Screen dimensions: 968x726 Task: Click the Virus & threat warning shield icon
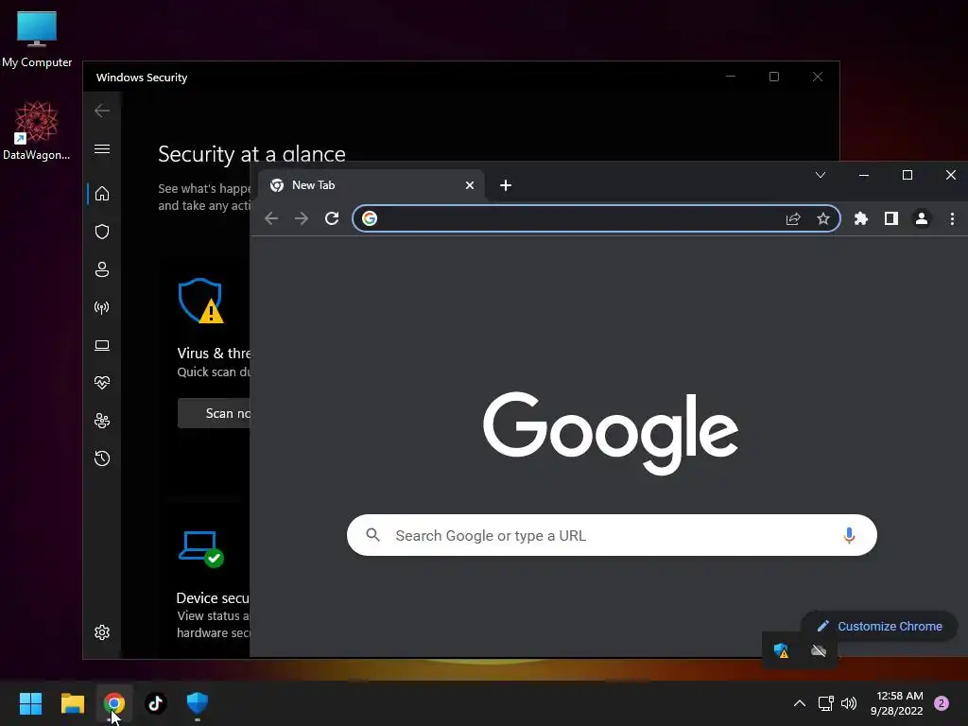tap(200, 301)
